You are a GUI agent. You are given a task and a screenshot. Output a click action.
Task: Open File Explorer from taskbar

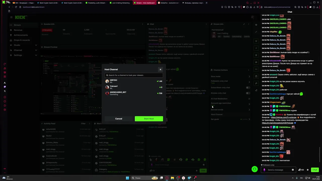tap(172, 178)
